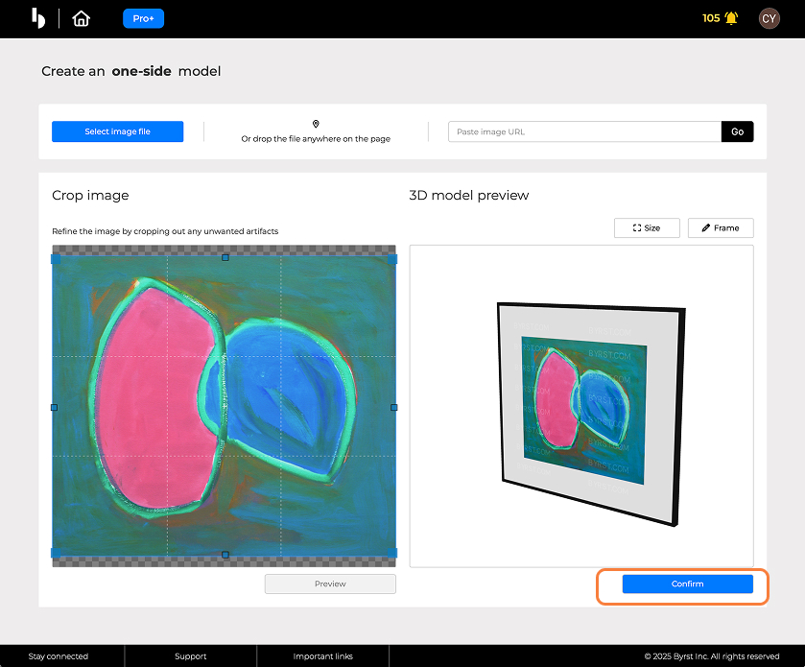Open the Important links footer section
The width and height of the screenshot is (805, 667).
click(x=323, y=656)
